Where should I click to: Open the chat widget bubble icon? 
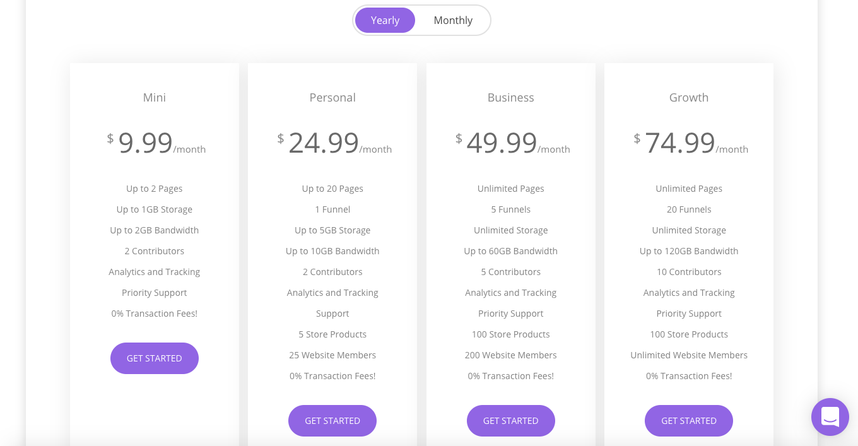pos(830,417)
